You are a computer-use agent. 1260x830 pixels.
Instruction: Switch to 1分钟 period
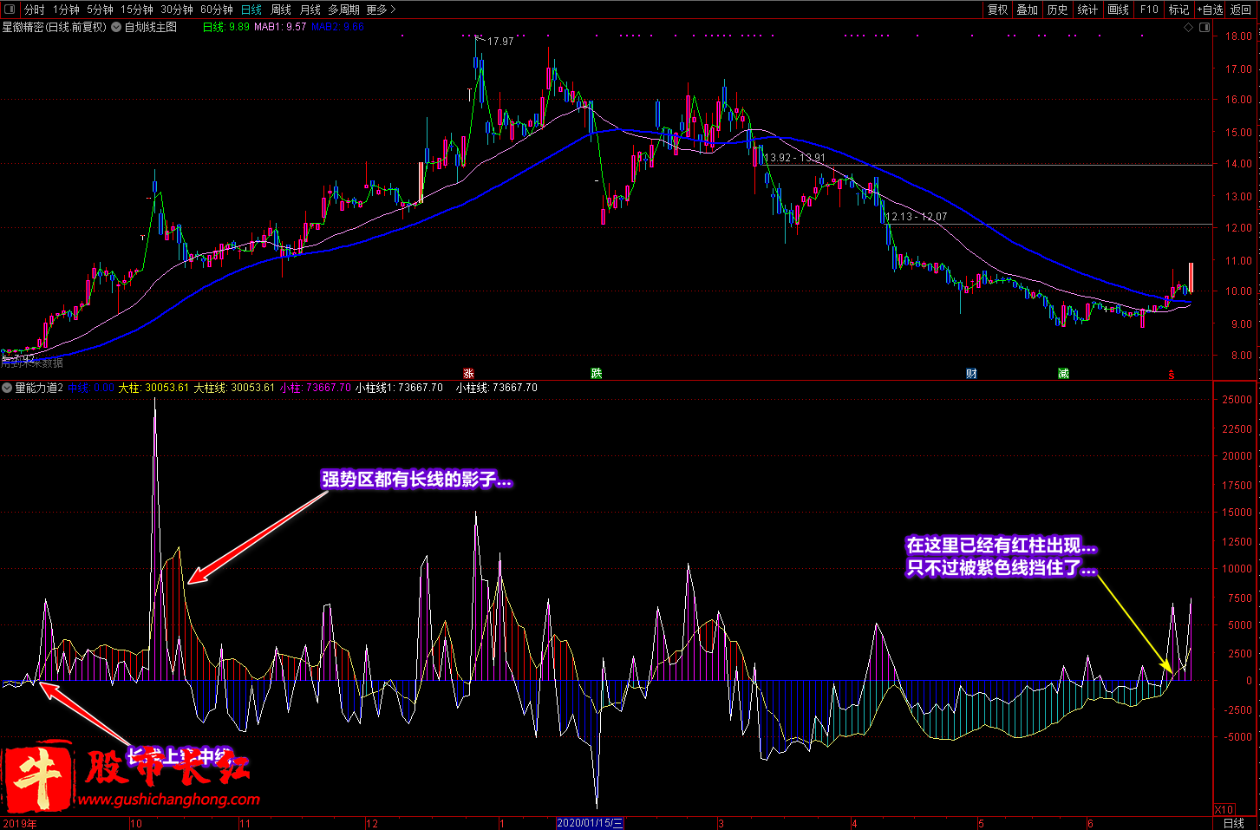click(x=66, y=10)
